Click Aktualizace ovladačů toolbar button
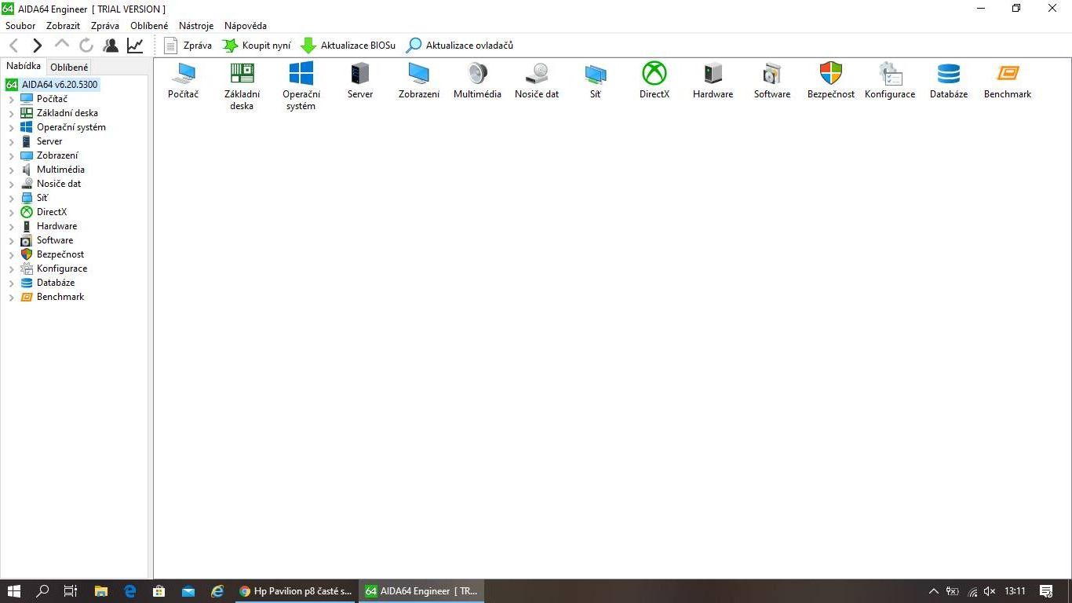Screen dimensions: 1072x603 460,46
